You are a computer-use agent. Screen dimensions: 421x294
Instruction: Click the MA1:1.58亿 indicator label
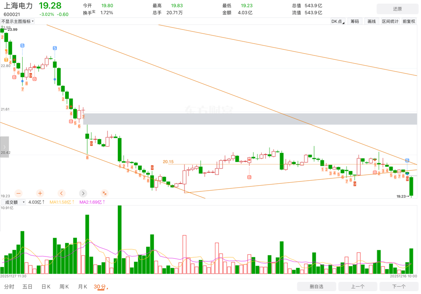pyautogui.click(x=62, y=202)
